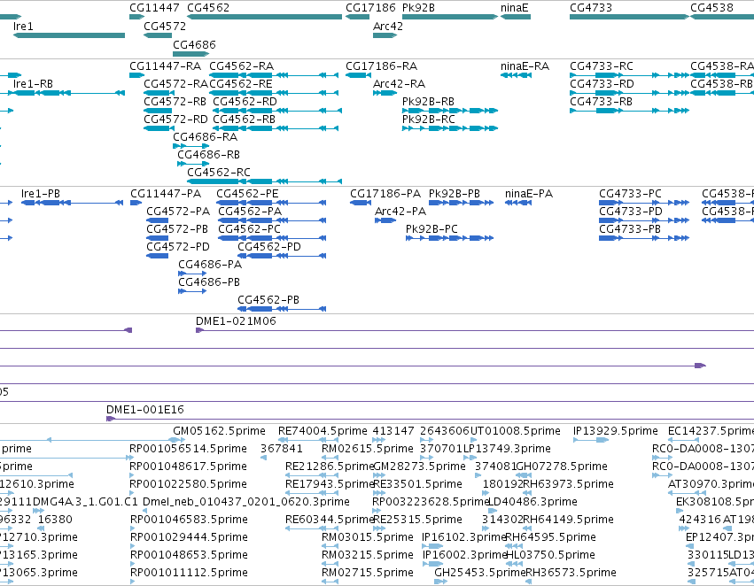754x586 pixels.
Task: Select EST label RM02715.5prime
Action: [368, 573]
